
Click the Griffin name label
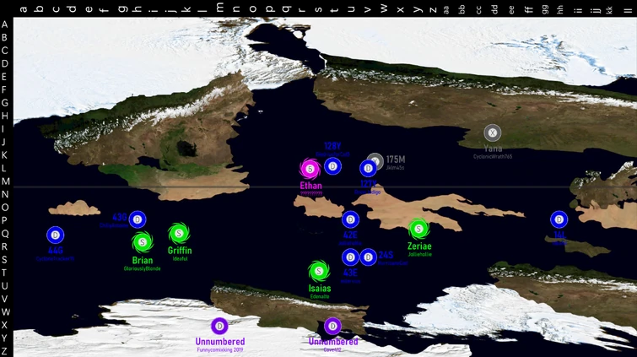(180, 251)
